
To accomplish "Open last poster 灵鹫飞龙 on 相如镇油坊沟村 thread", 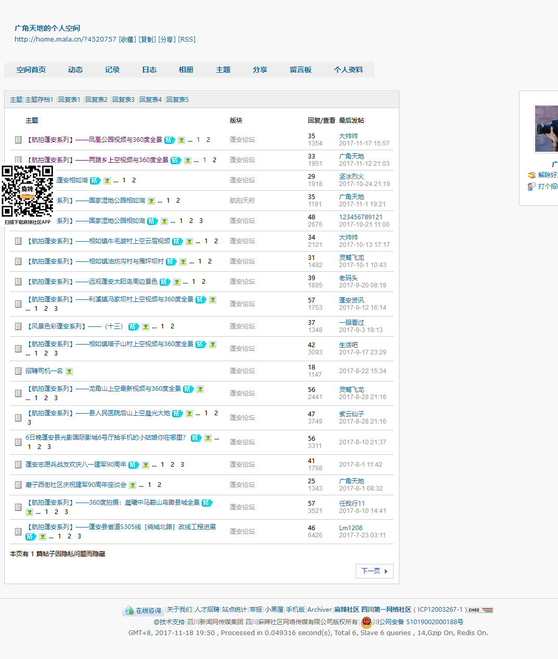I will coord(352,258).
